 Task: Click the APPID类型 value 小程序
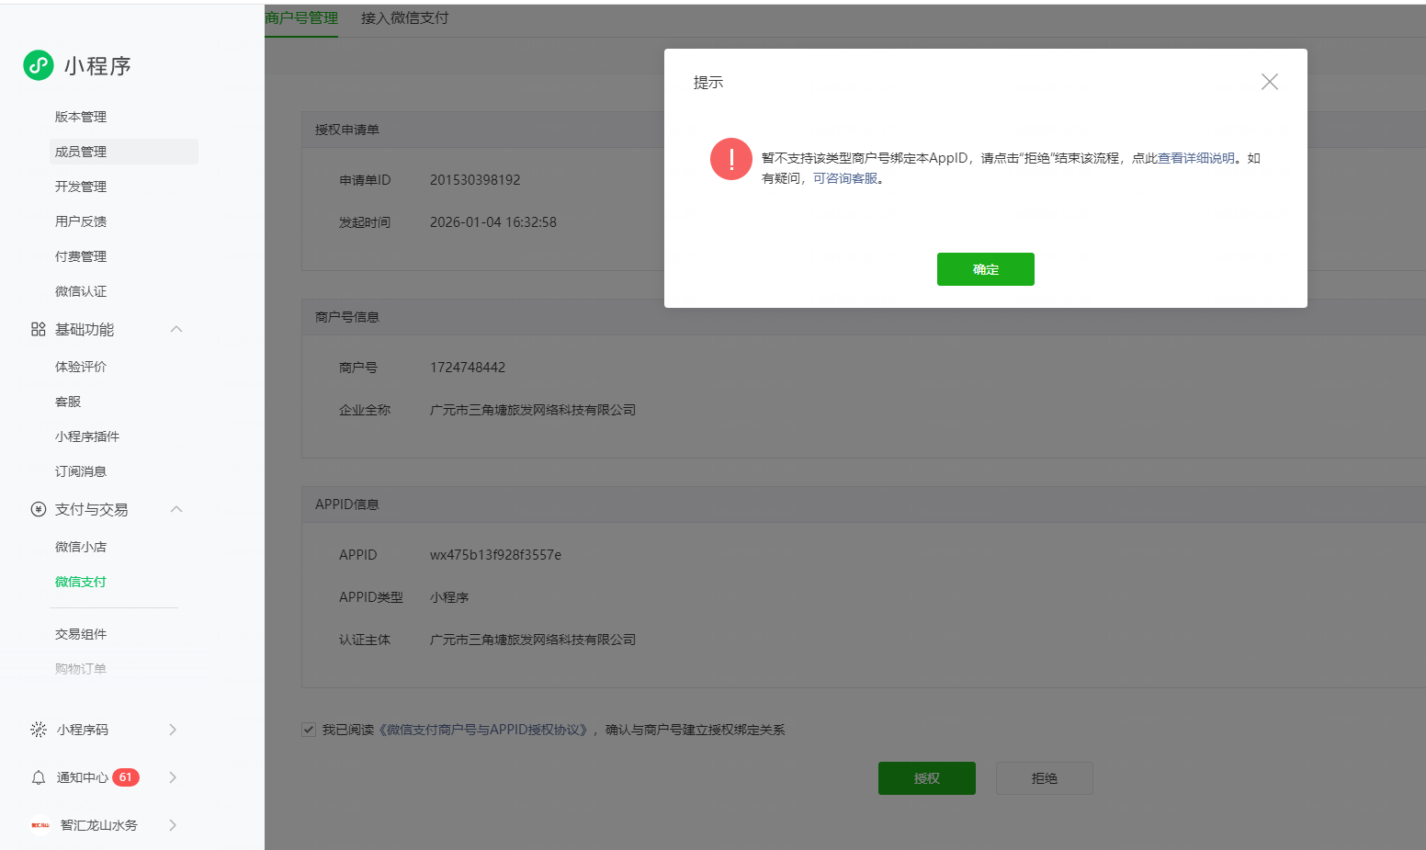coord(449,597)
